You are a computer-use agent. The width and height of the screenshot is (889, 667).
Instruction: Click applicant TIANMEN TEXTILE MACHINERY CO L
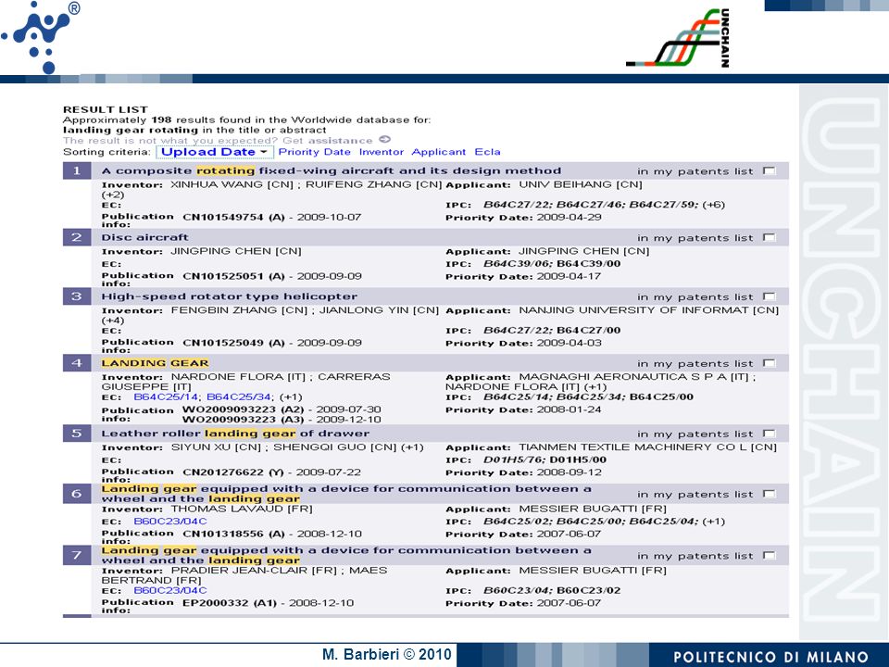[647, 447]
